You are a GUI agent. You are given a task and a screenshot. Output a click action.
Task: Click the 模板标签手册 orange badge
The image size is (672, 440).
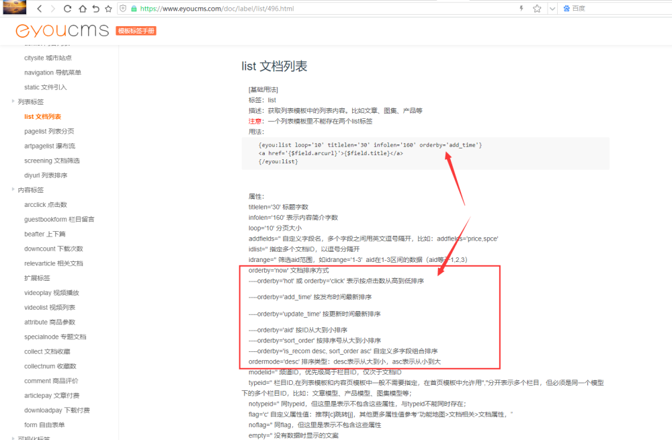click(x=136, y=31)
